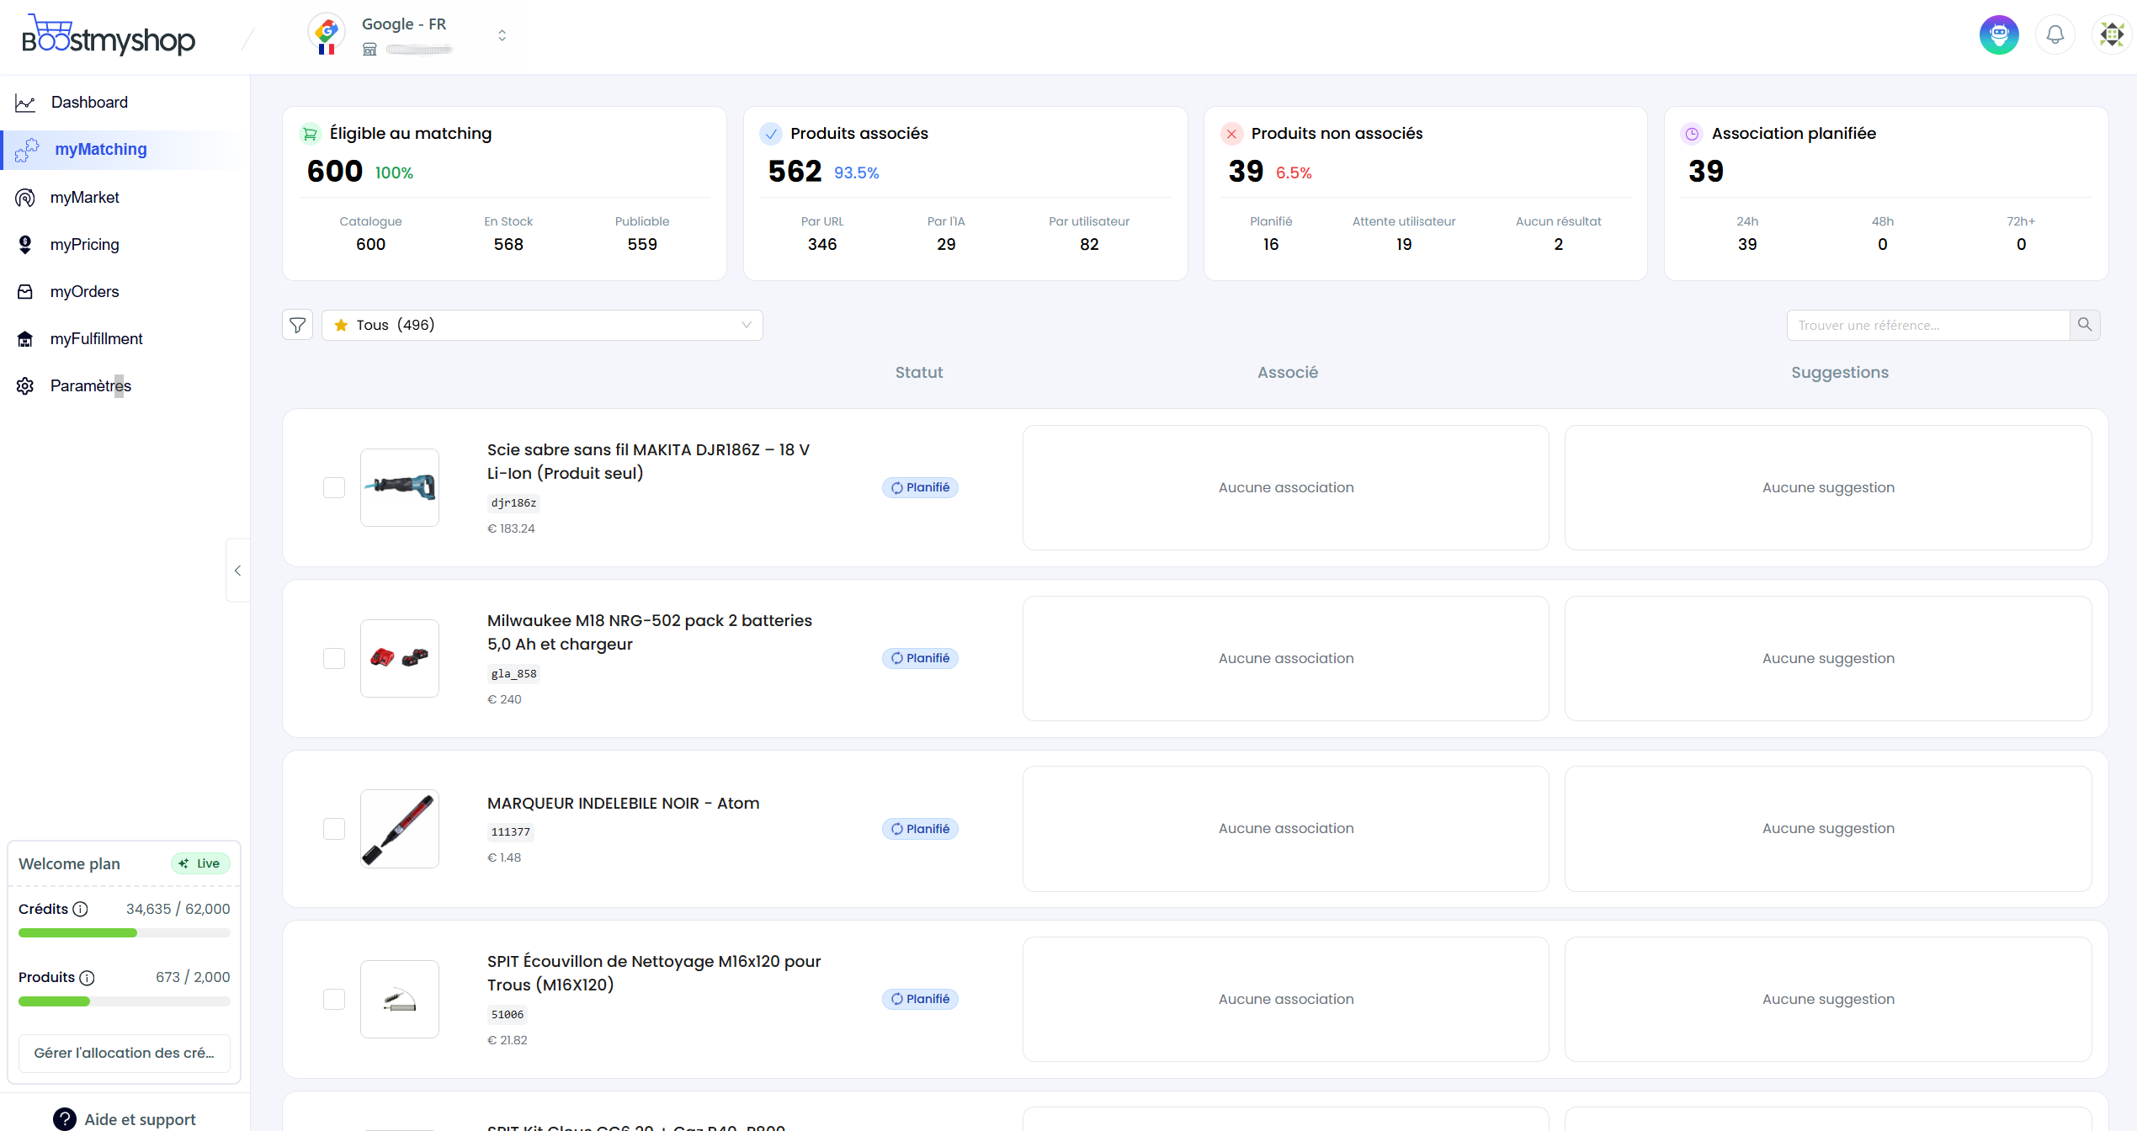Image resolution: width=2137 pixels, height=1131 pixels.
Task: Expand the Google - FR channel selector
Action: [502, 35]
